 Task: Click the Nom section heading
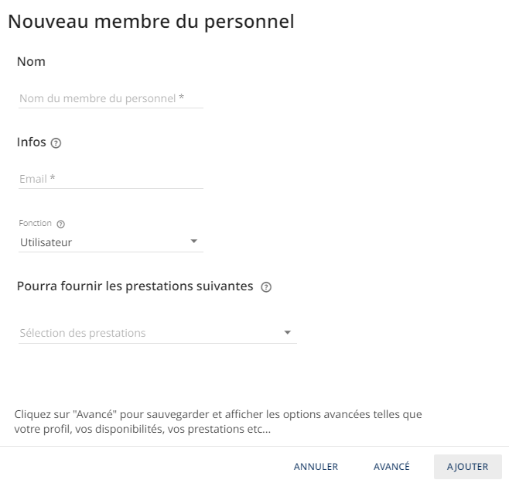[31, 61]
